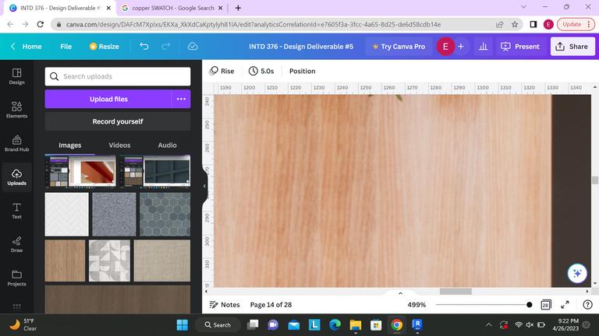This screenshot has height=336, width=599.
Task: Open the Resize option
Action: [104, 47]
